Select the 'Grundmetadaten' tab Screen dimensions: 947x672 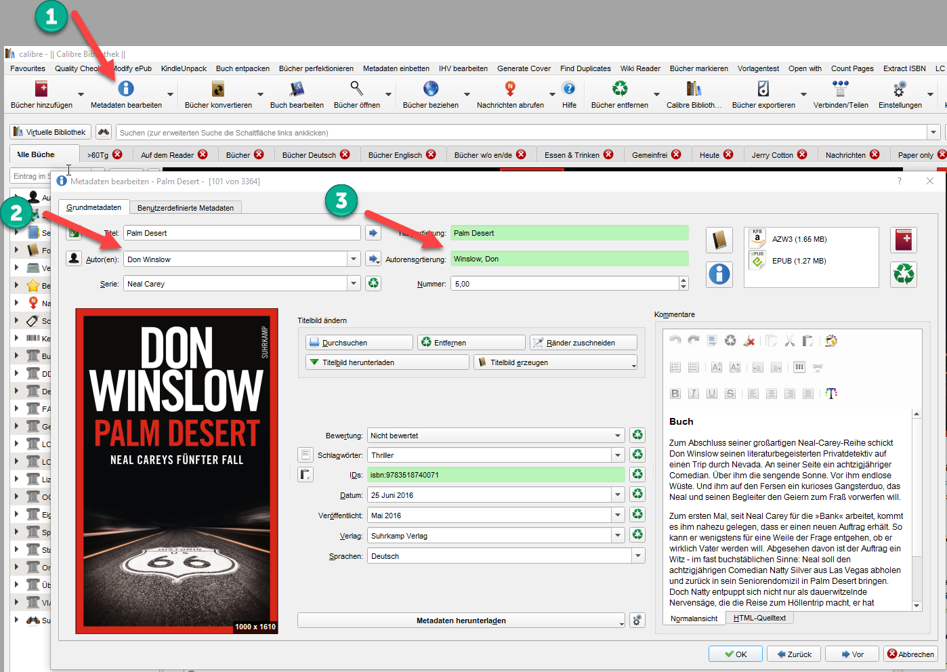point(94,207)
